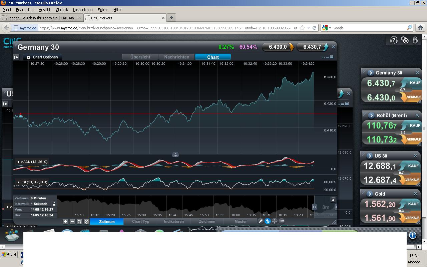
Task: Toggle the blue buy/sell arrows icon
Action: click(x=268, y=221)
